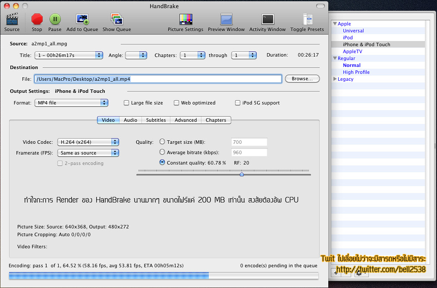Collapse the Apple presets group
Viewport: 437px width, 288px height.
pyautogui.click(x=335, y=24)
